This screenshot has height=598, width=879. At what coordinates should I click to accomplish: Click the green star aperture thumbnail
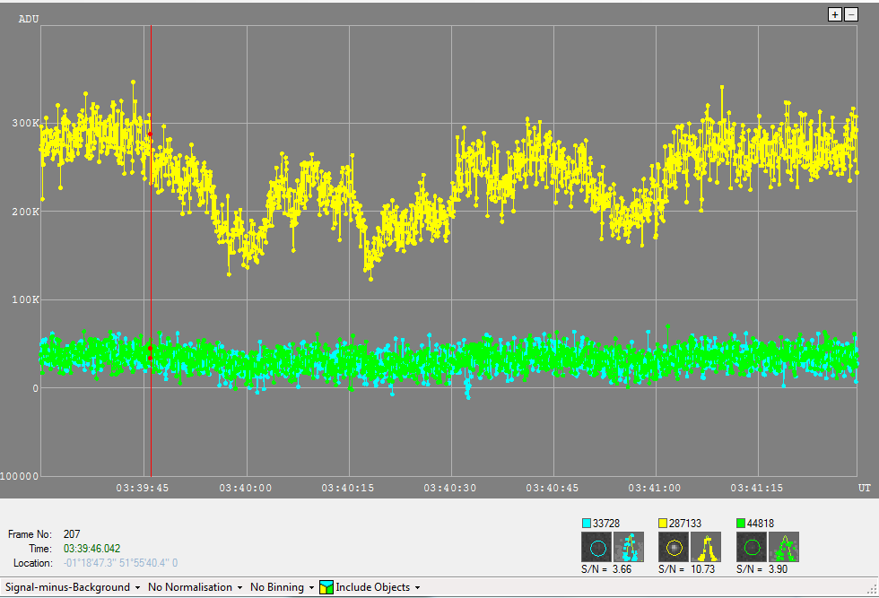coord(752,546)
